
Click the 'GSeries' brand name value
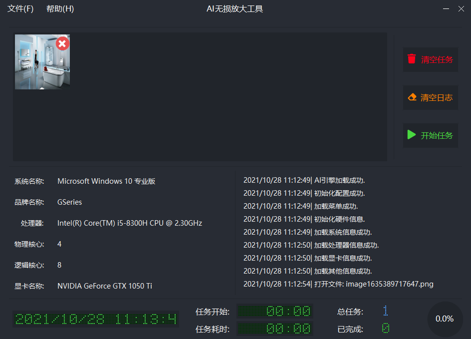[x=70, y=202]
